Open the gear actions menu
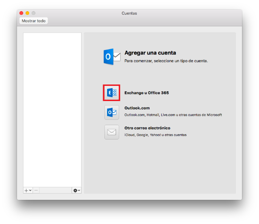Screen dimensions: 259x224 (77, 190)
